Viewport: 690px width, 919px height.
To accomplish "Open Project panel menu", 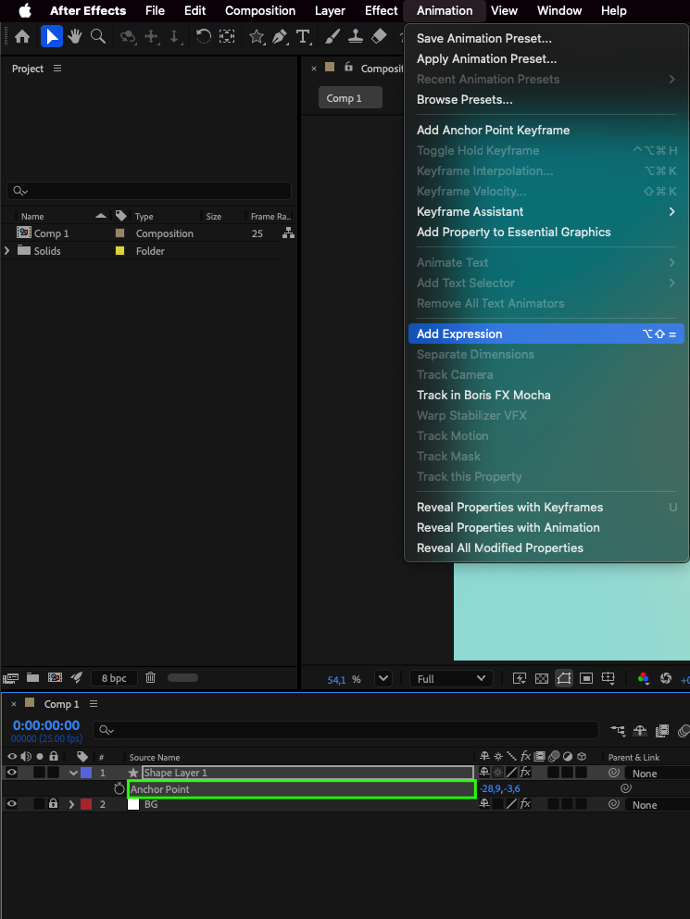I will [x=57, y=69].
